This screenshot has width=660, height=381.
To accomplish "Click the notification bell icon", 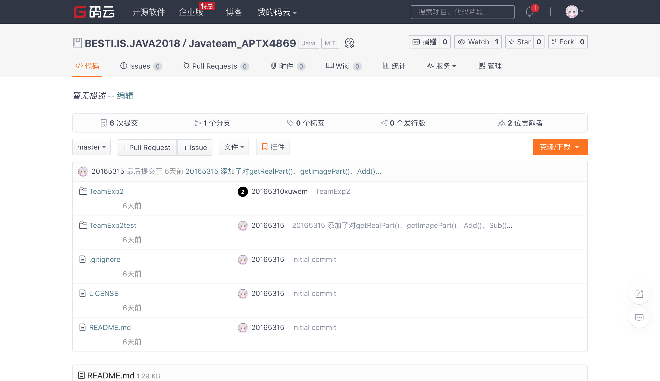I will [x=529, y=12].
